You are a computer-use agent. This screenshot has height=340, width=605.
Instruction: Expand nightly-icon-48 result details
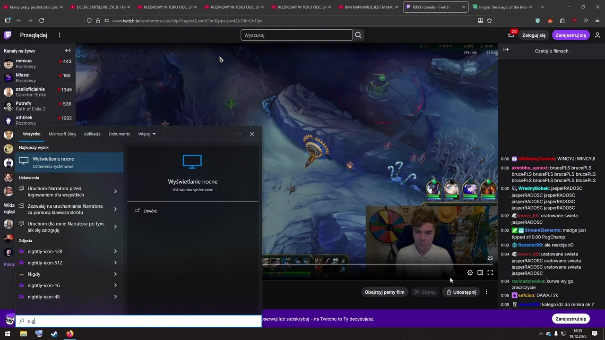click(115, 297)
